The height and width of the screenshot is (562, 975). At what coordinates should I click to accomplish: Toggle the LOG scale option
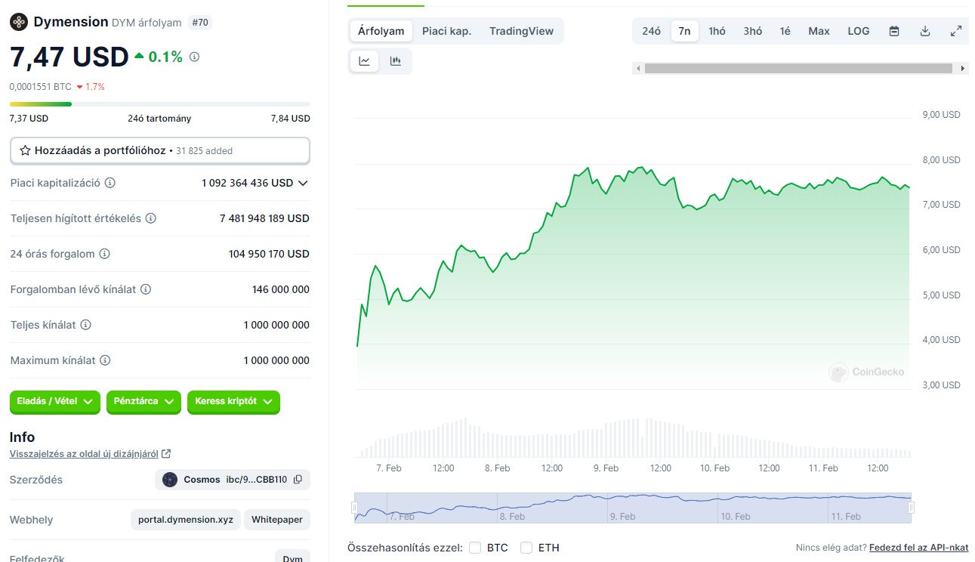pos(859,31)
